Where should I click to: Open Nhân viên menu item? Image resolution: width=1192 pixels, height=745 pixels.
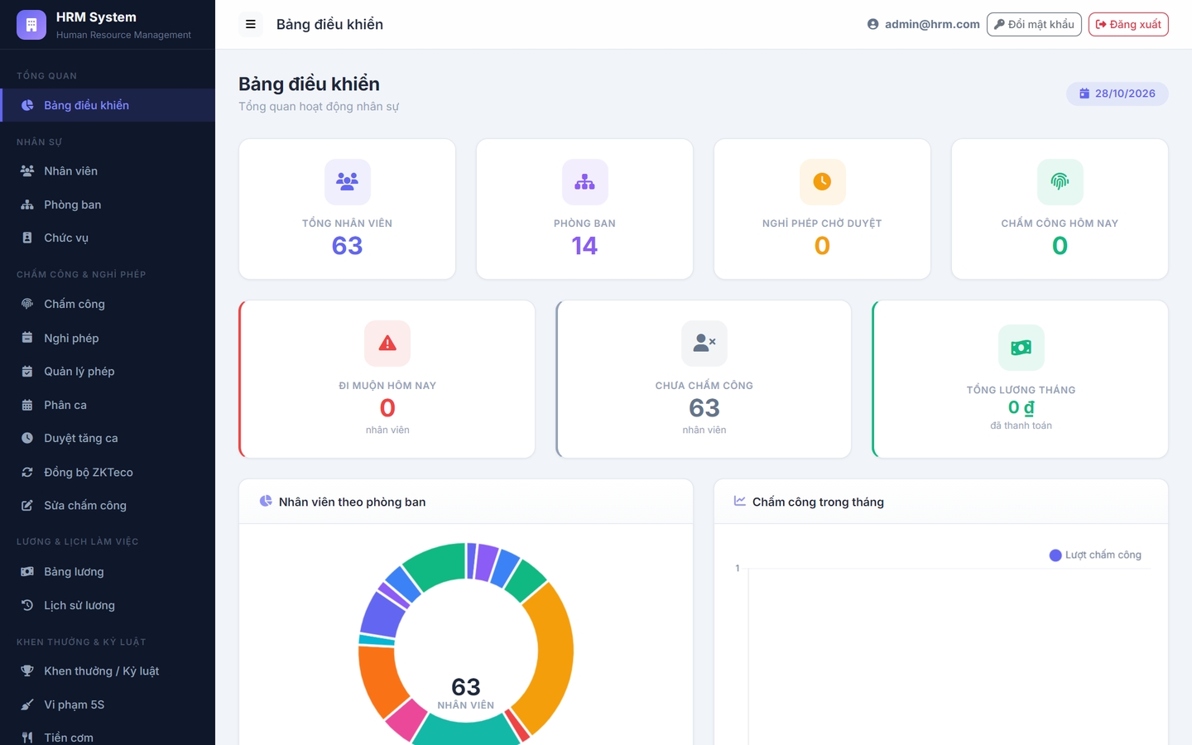click(108, 171)
